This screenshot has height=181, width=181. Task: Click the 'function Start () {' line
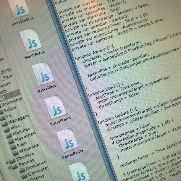pyautogui.click(x=106, y=90)
